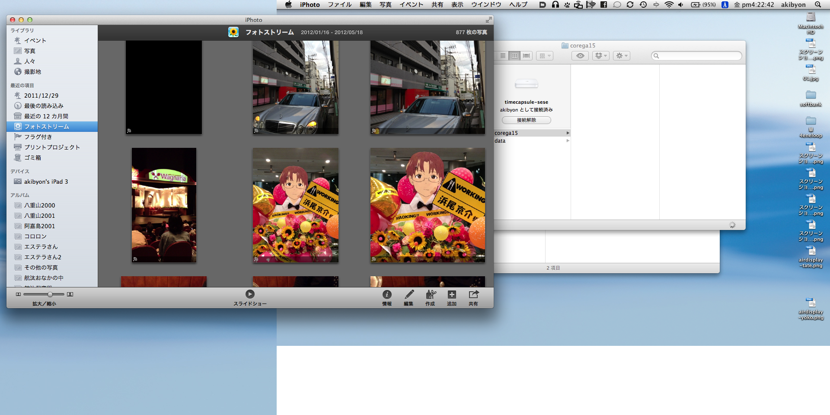Viewport: 830px width, 415px height.
Task: Select the softbank folder on desktop
Action: (x=811, y=98)
